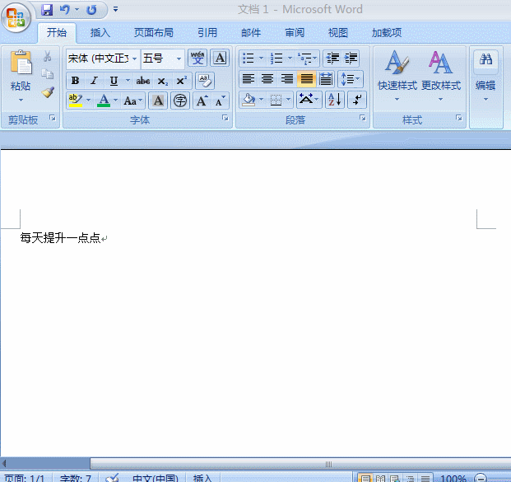Apply the yellow text highlight color
The image size is (511, 482).
[75, 101]
